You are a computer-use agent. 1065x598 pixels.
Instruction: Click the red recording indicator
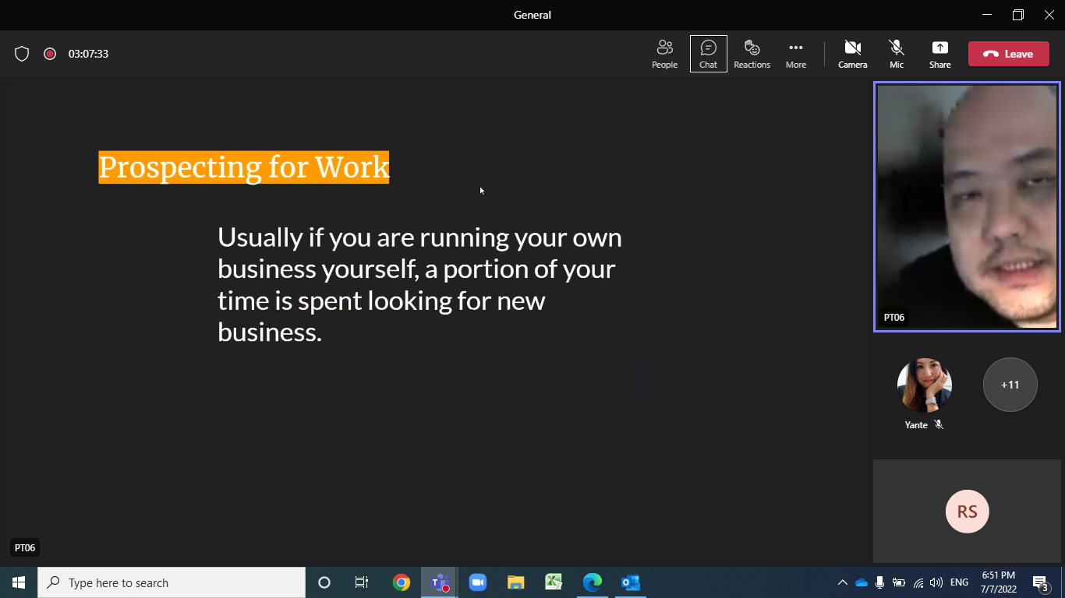click(50, 54)
